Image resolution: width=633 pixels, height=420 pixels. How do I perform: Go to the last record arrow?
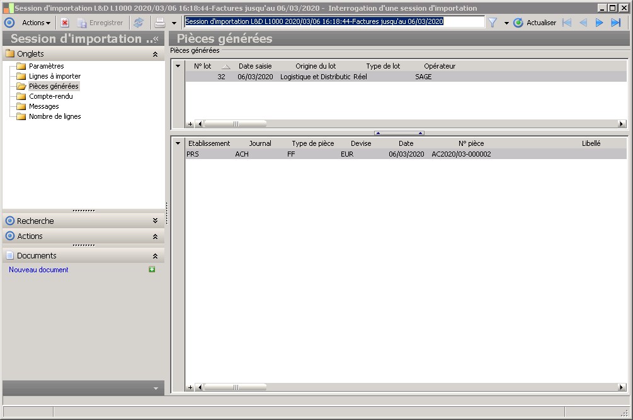[615, 23]
